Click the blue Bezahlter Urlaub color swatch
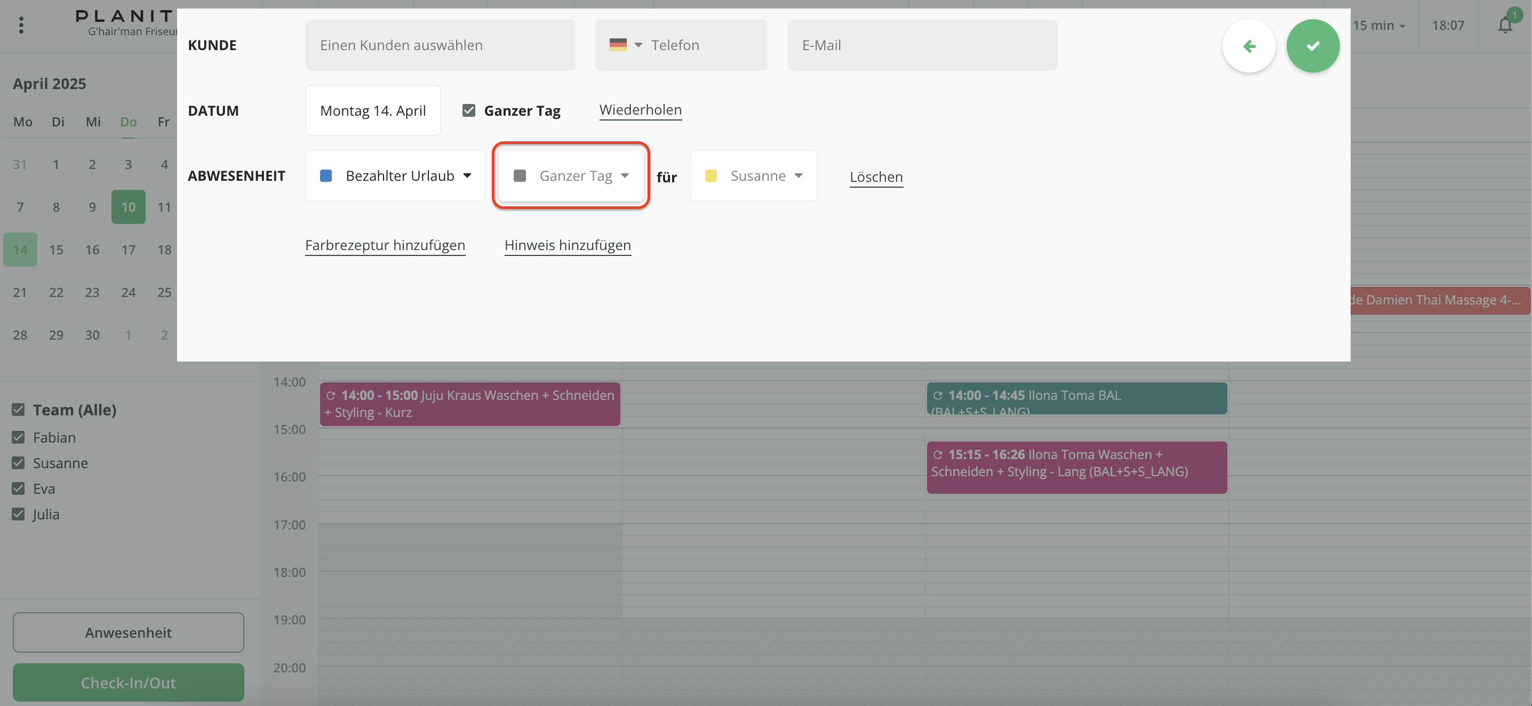This screenshot has width=1532, height=706. click(326, 176)
